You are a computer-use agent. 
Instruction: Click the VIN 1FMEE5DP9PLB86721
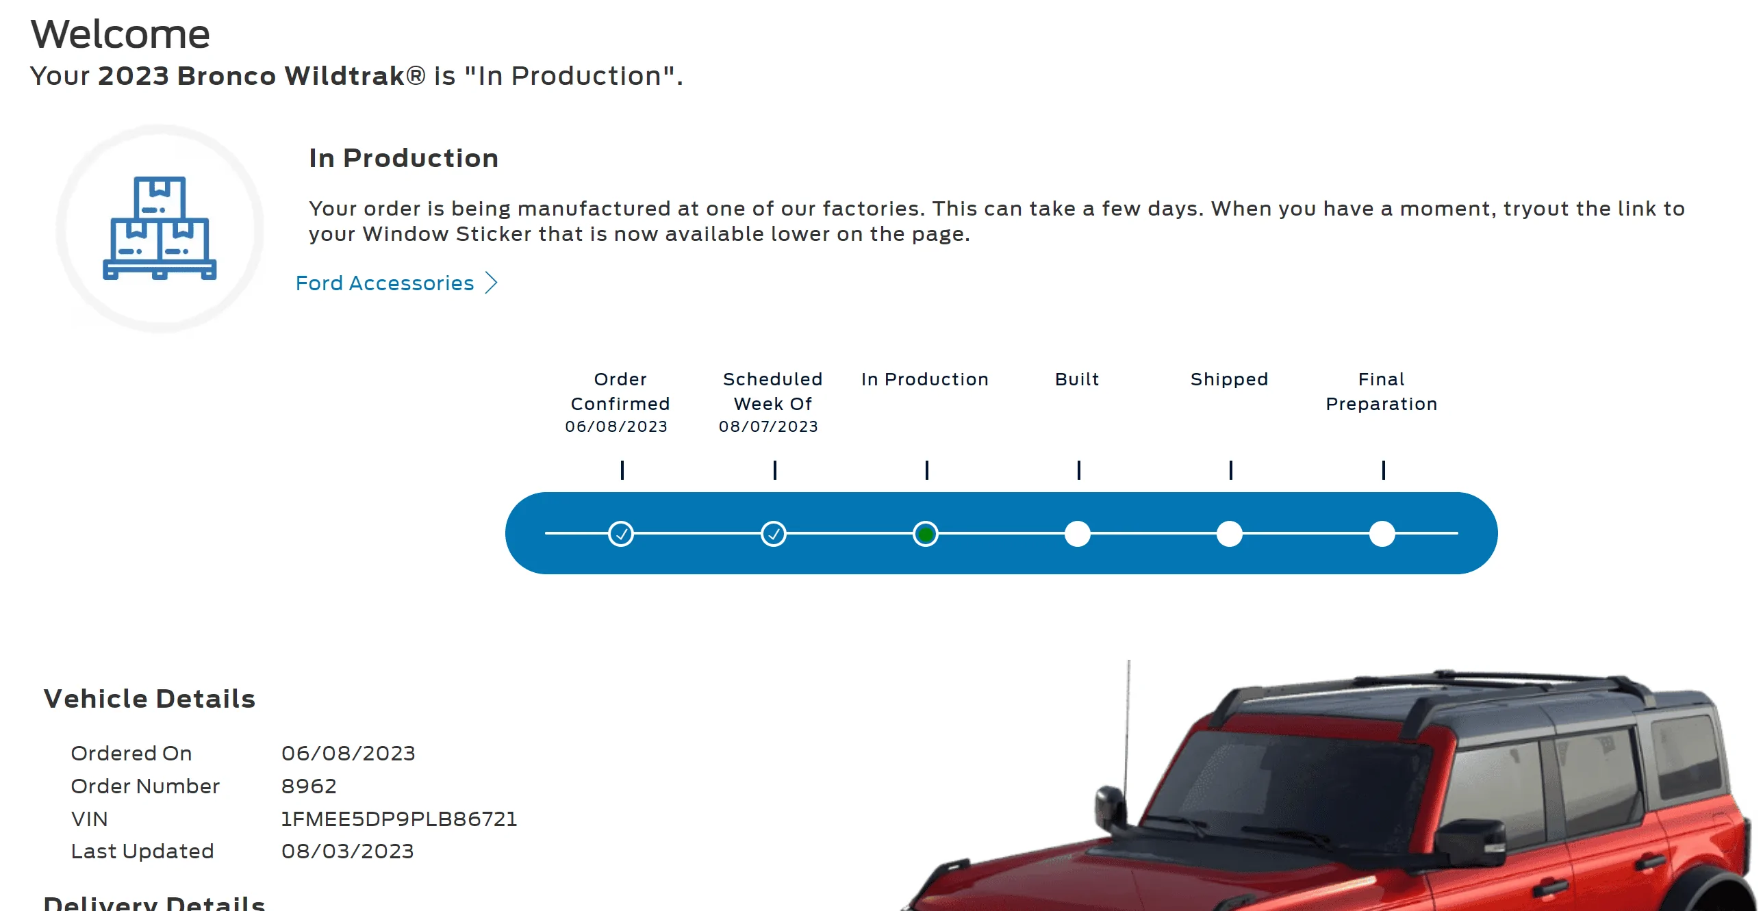tap(399, 819)
